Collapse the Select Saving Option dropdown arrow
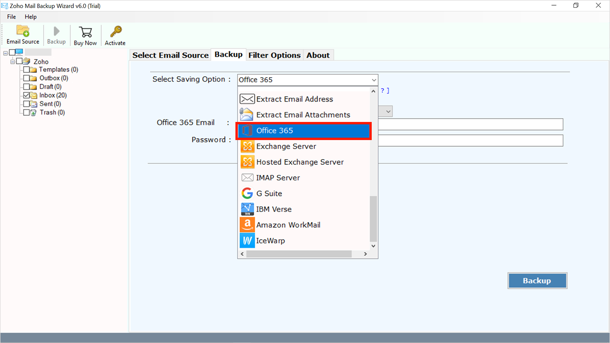 pos(373,80)
